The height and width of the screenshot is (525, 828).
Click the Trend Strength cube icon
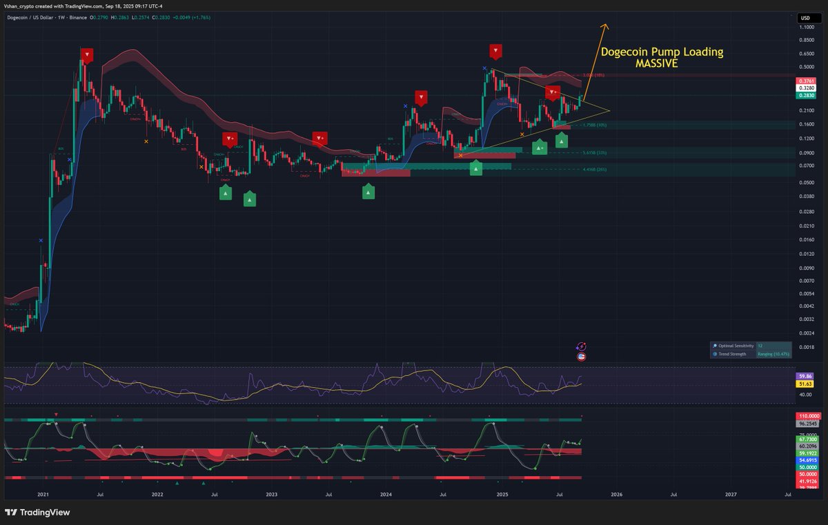(x=715, y=354)
